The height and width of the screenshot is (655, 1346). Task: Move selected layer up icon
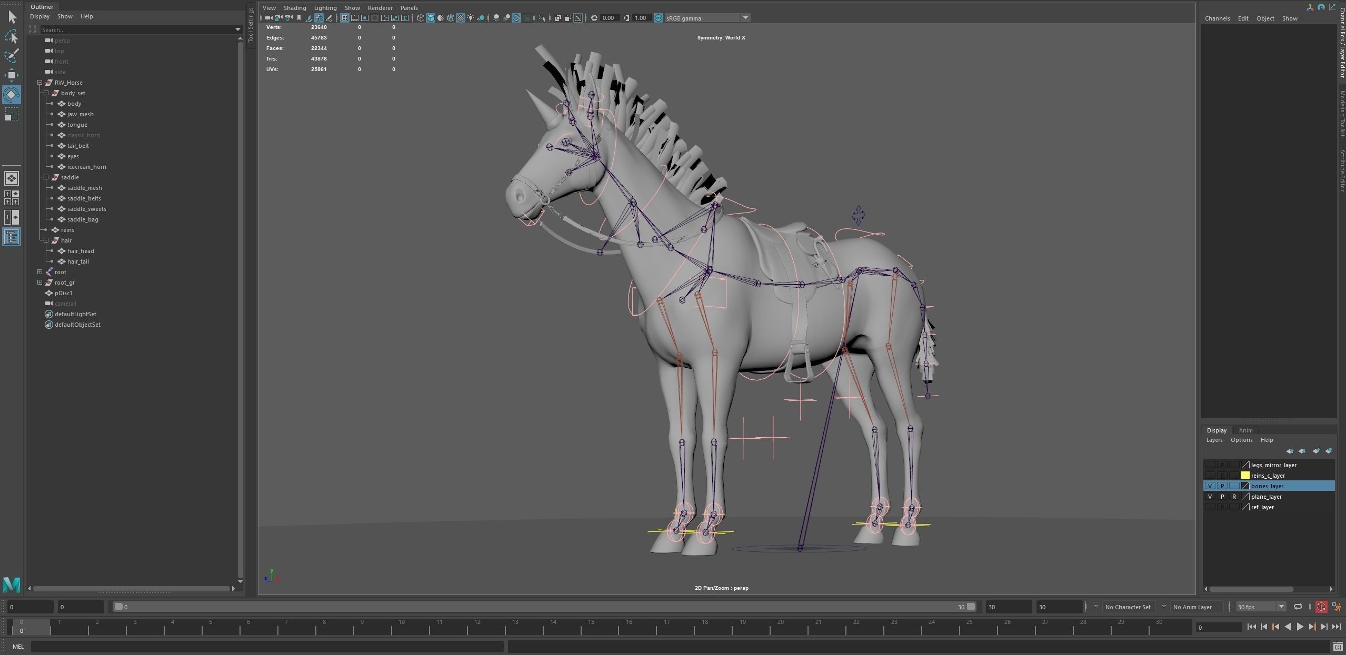pos(1290,451)
